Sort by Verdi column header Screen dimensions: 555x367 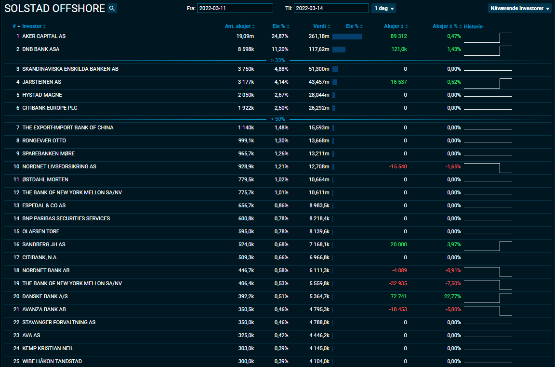coord(322,26)
